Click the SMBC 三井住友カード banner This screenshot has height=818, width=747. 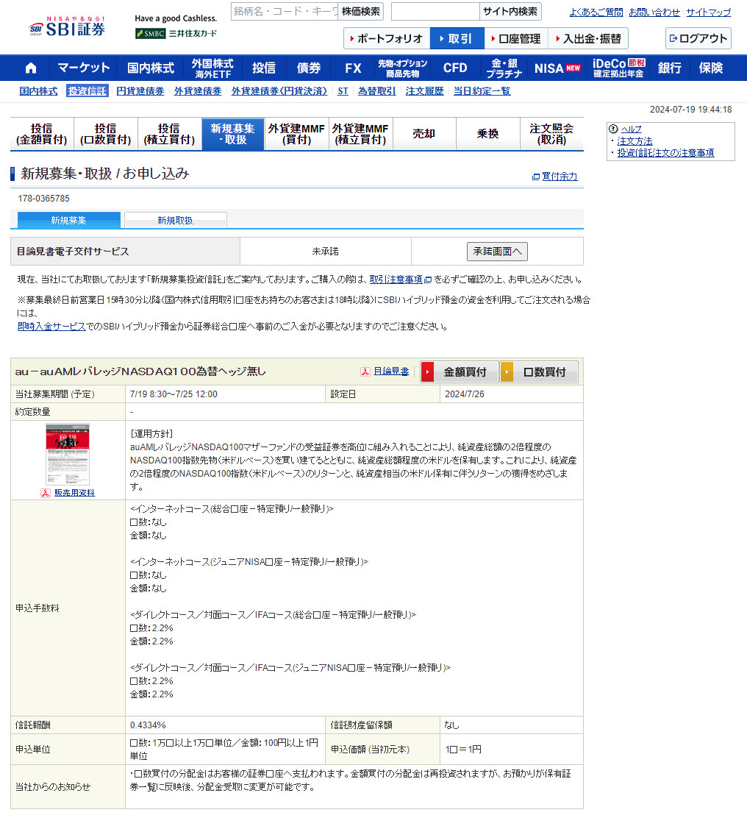176,33
